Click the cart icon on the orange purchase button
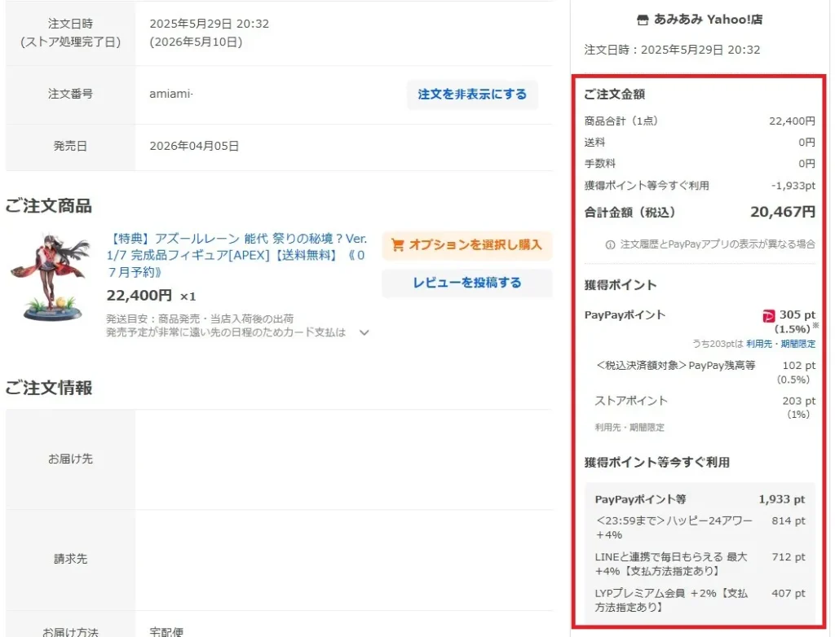 pos(397,245)
